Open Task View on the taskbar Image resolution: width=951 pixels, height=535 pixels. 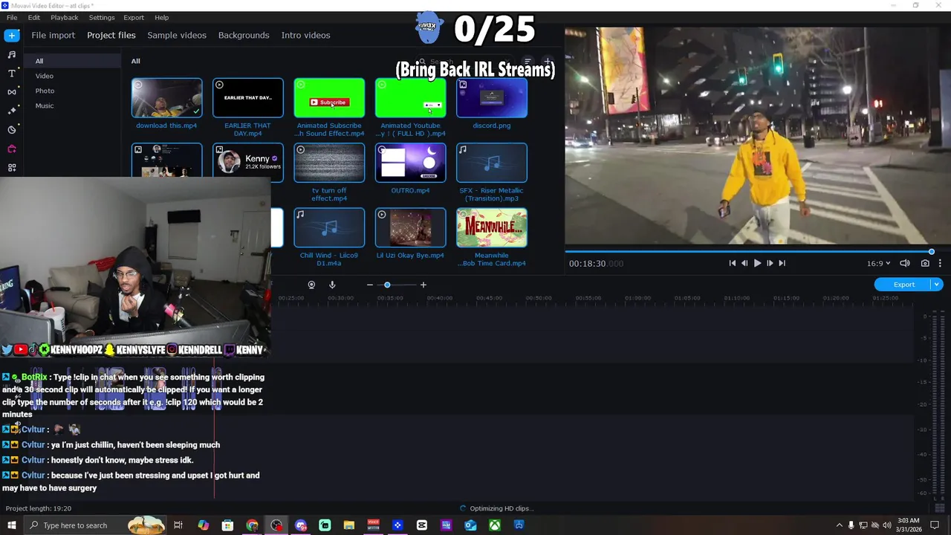coord(178,525)
